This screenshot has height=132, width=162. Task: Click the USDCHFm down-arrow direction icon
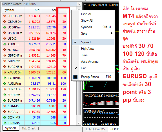click(5, 33)
